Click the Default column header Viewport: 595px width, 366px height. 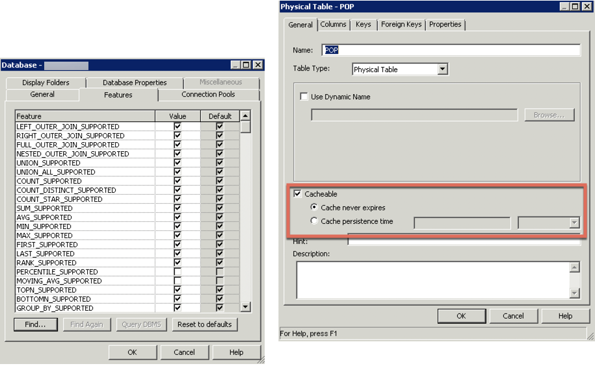220,116
